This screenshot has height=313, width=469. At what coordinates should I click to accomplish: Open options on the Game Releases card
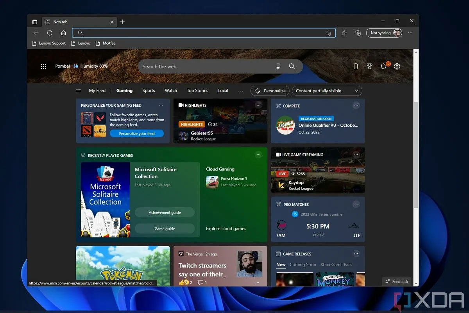click(356, 254)
